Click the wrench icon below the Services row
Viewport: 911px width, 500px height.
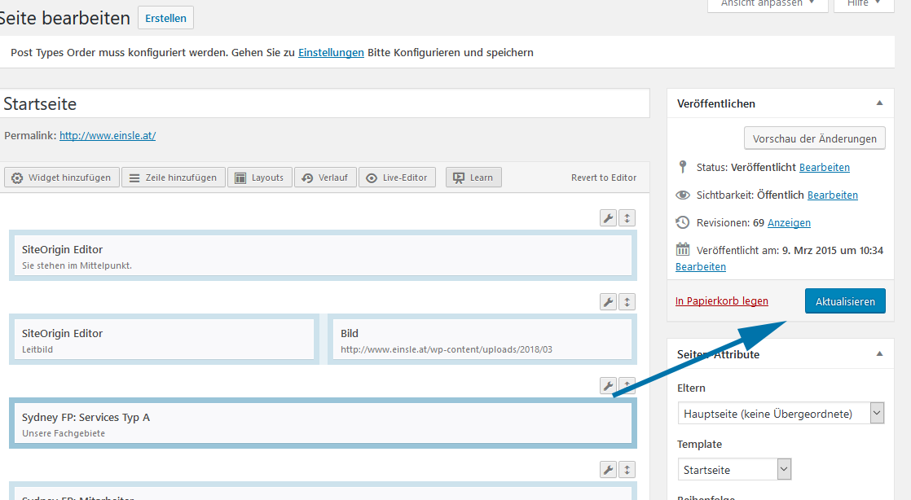608,469
